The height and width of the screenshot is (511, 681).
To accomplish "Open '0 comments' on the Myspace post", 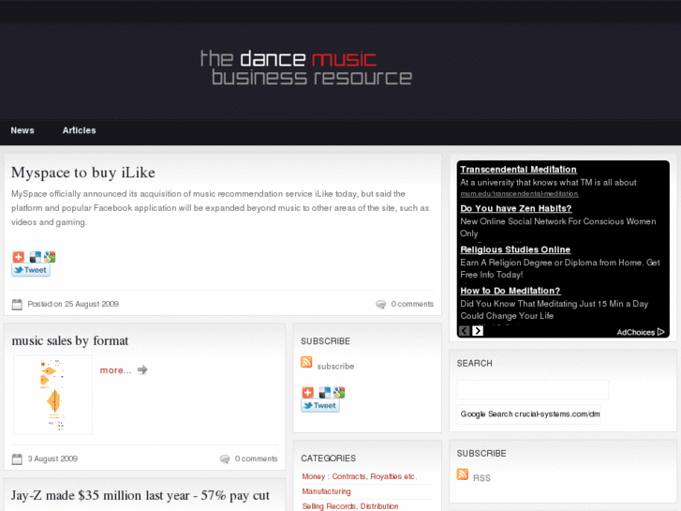I will (412, 304).
